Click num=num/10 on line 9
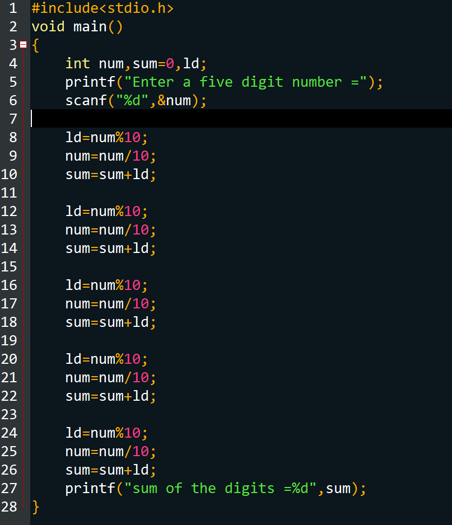Image resolution: width=452 pixels, height=525 pixels. [106, 156]
